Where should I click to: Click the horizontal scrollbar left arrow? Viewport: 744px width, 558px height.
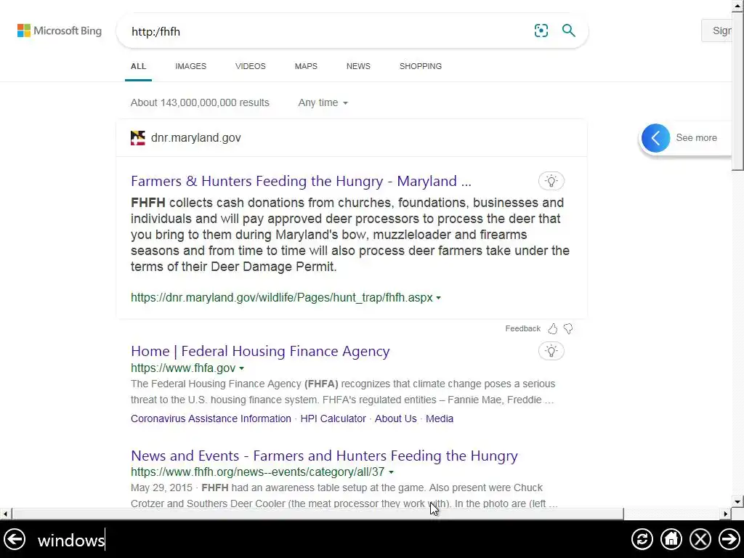pos(5,514)
